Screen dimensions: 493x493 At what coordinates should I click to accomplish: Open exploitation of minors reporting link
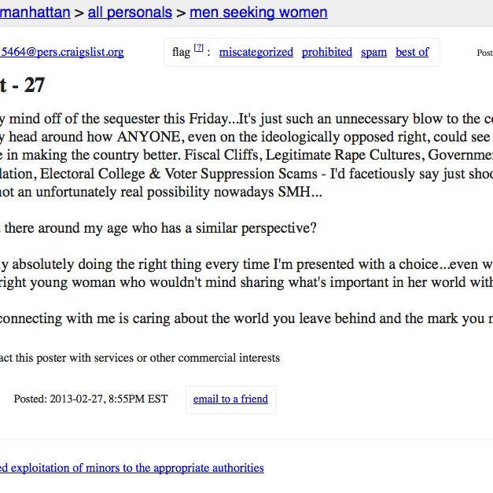point(132,468)
